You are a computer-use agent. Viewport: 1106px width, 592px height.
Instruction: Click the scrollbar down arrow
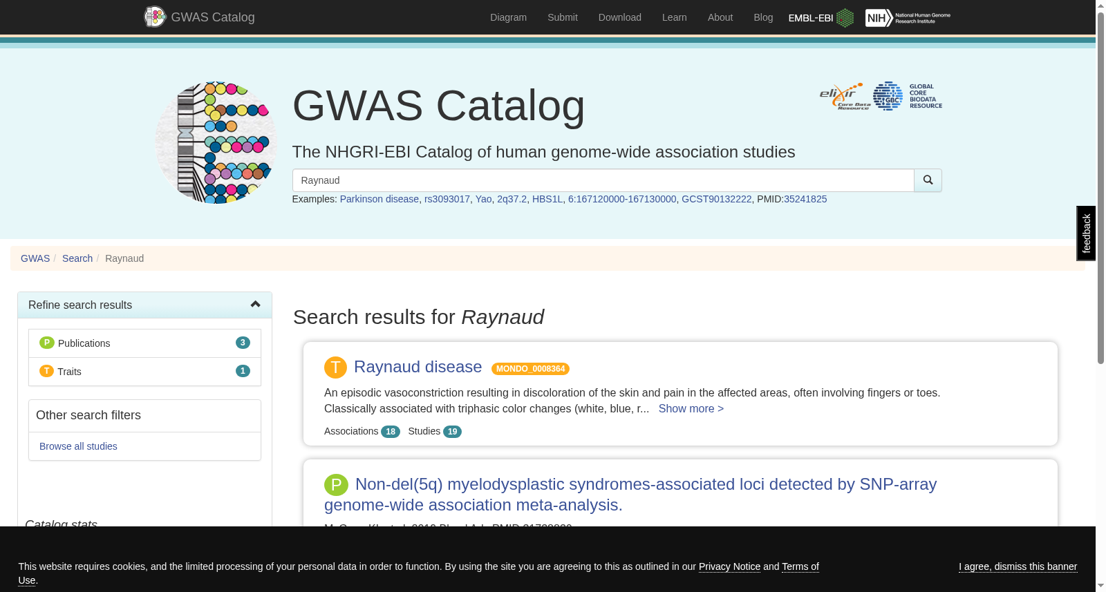[x=1100, y=586]
